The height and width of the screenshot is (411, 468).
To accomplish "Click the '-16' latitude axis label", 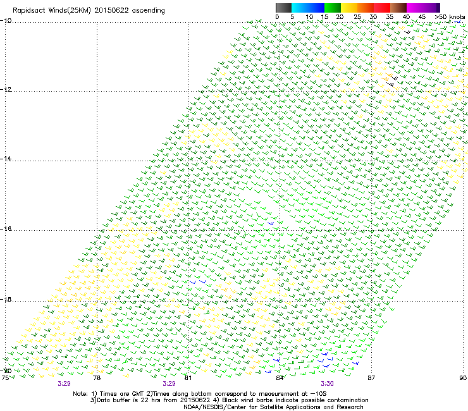I will 6,229.
